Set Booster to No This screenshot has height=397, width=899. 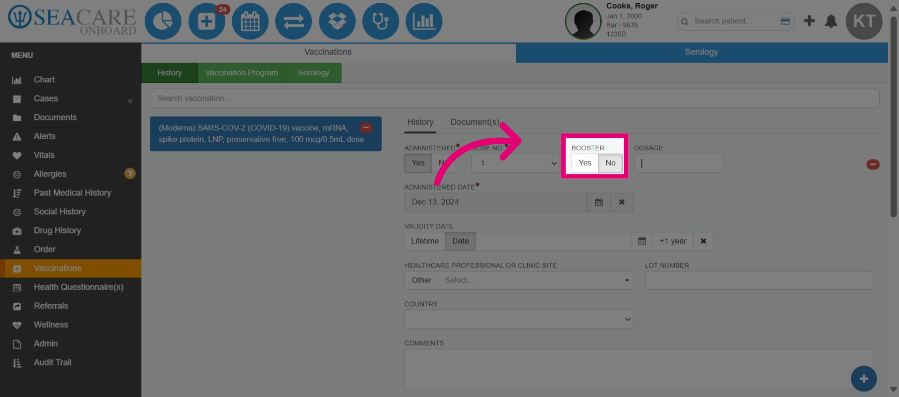611,163
